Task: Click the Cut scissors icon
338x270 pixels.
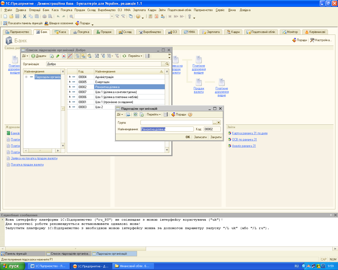Action: (25, 16)
